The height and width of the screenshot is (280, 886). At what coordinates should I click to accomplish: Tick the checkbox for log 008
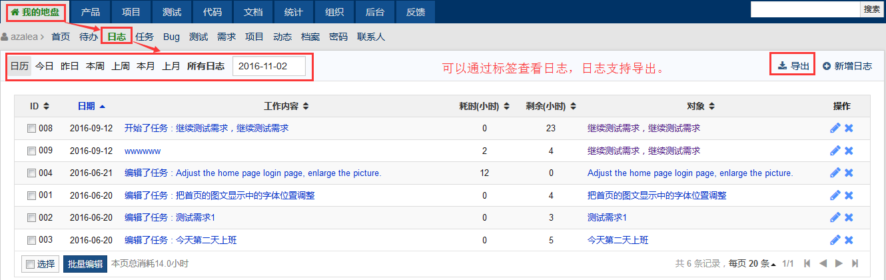pyautogui.click(x=31, y=129)
